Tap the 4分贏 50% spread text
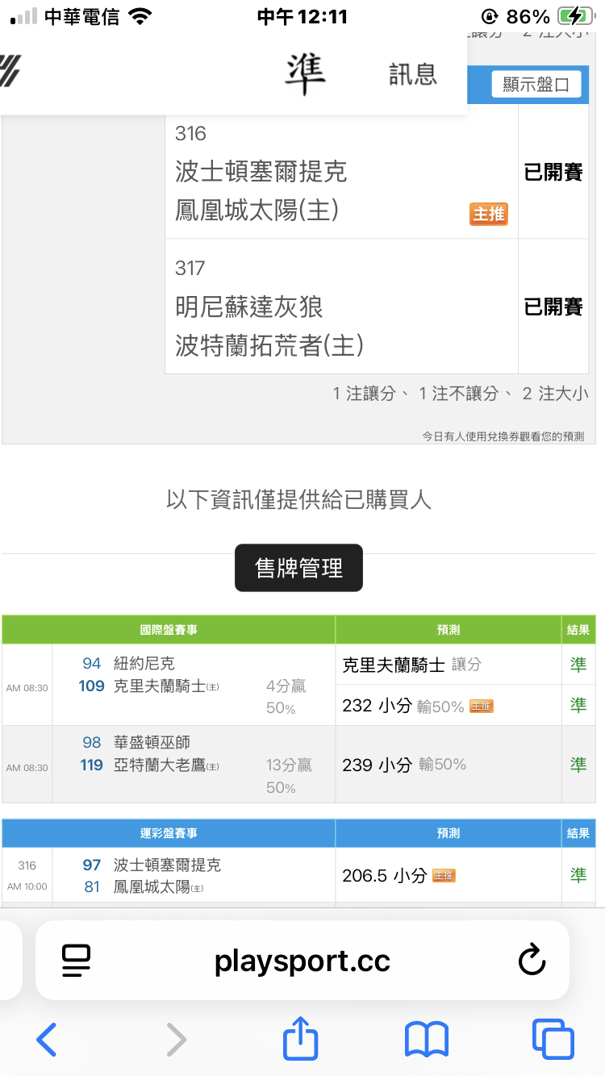Viewport: 605px width, 1076px height. (x=286, y=697)
